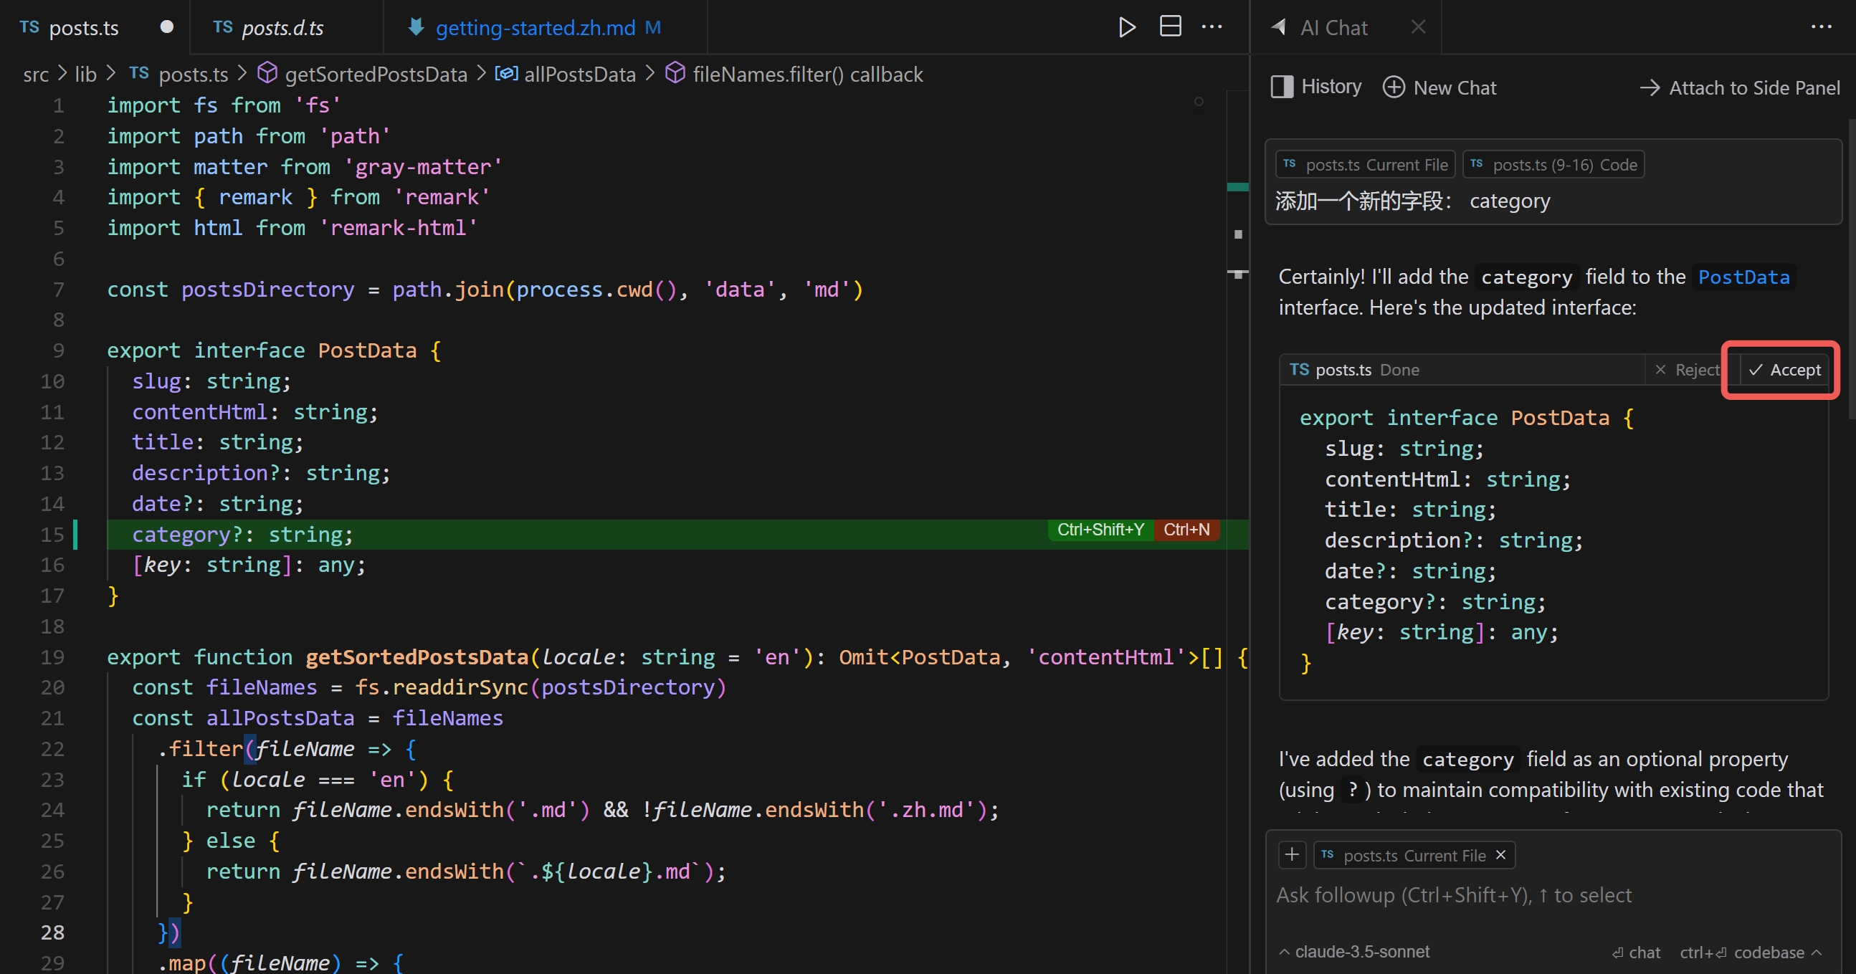The height and width of the screenshot is (974, 1856).
Task: Click the split editor layout icon
Action: [1170, 27]
